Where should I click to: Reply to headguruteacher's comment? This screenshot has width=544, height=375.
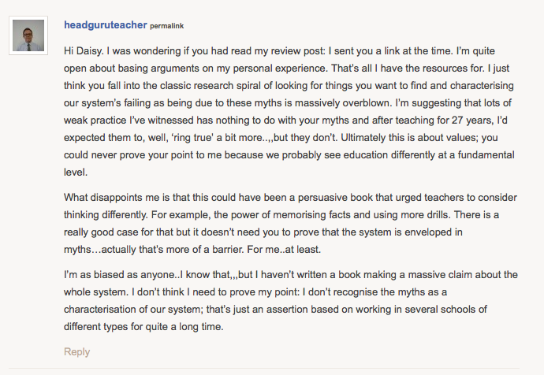coord(76,351)
